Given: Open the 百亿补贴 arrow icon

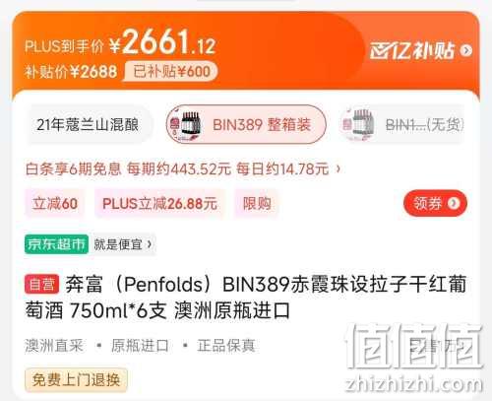Looking at the screenshot, I should pos(465,50).
